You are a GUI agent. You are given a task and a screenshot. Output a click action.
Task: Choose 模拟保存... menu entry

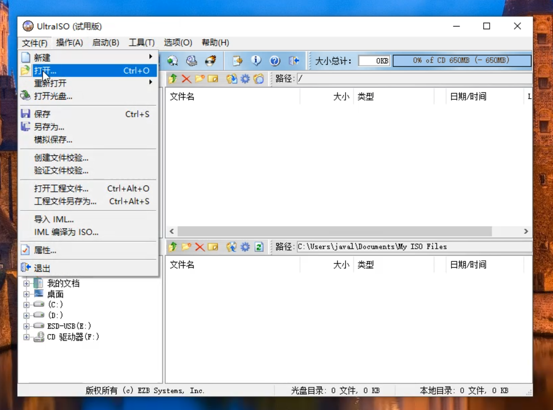88,140
